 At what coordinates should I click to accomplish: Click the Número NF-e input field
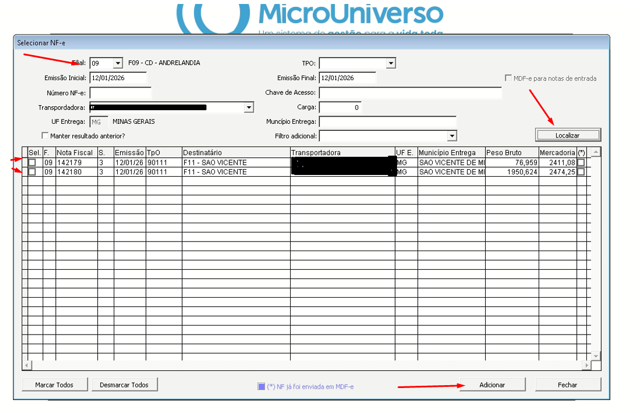click(121, 93)
